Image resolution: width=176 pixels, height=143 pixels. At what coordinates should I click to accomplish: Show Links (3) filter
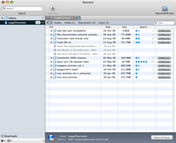(x=104, y=23)
